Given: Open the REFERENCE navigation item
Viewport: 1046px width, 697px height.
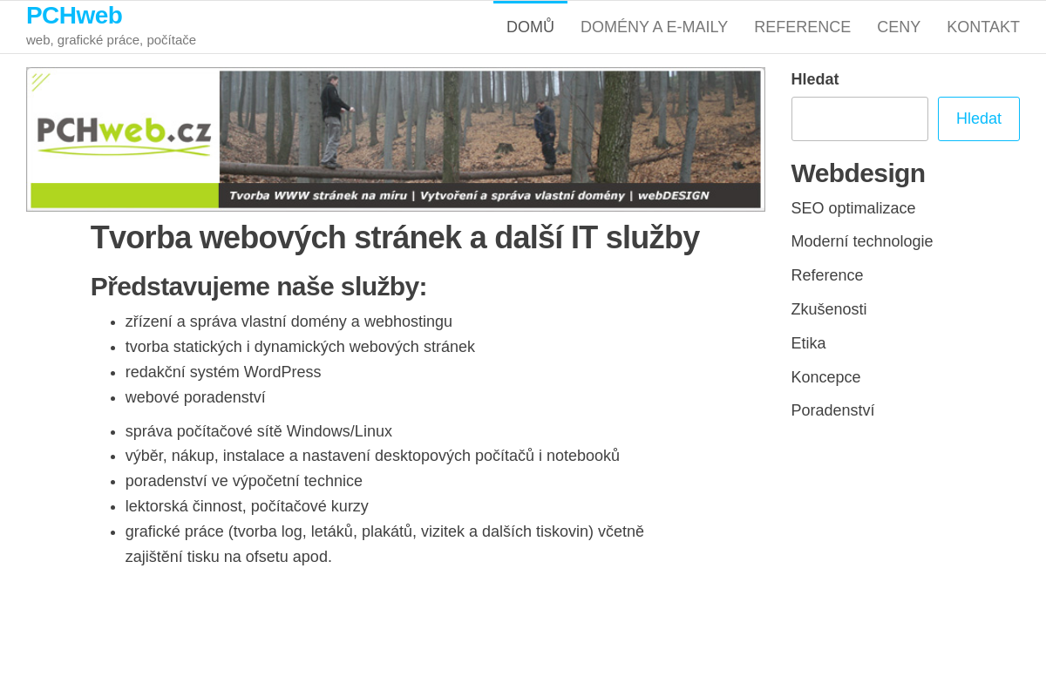Looking at the screenshot, I should coord(802,27).
